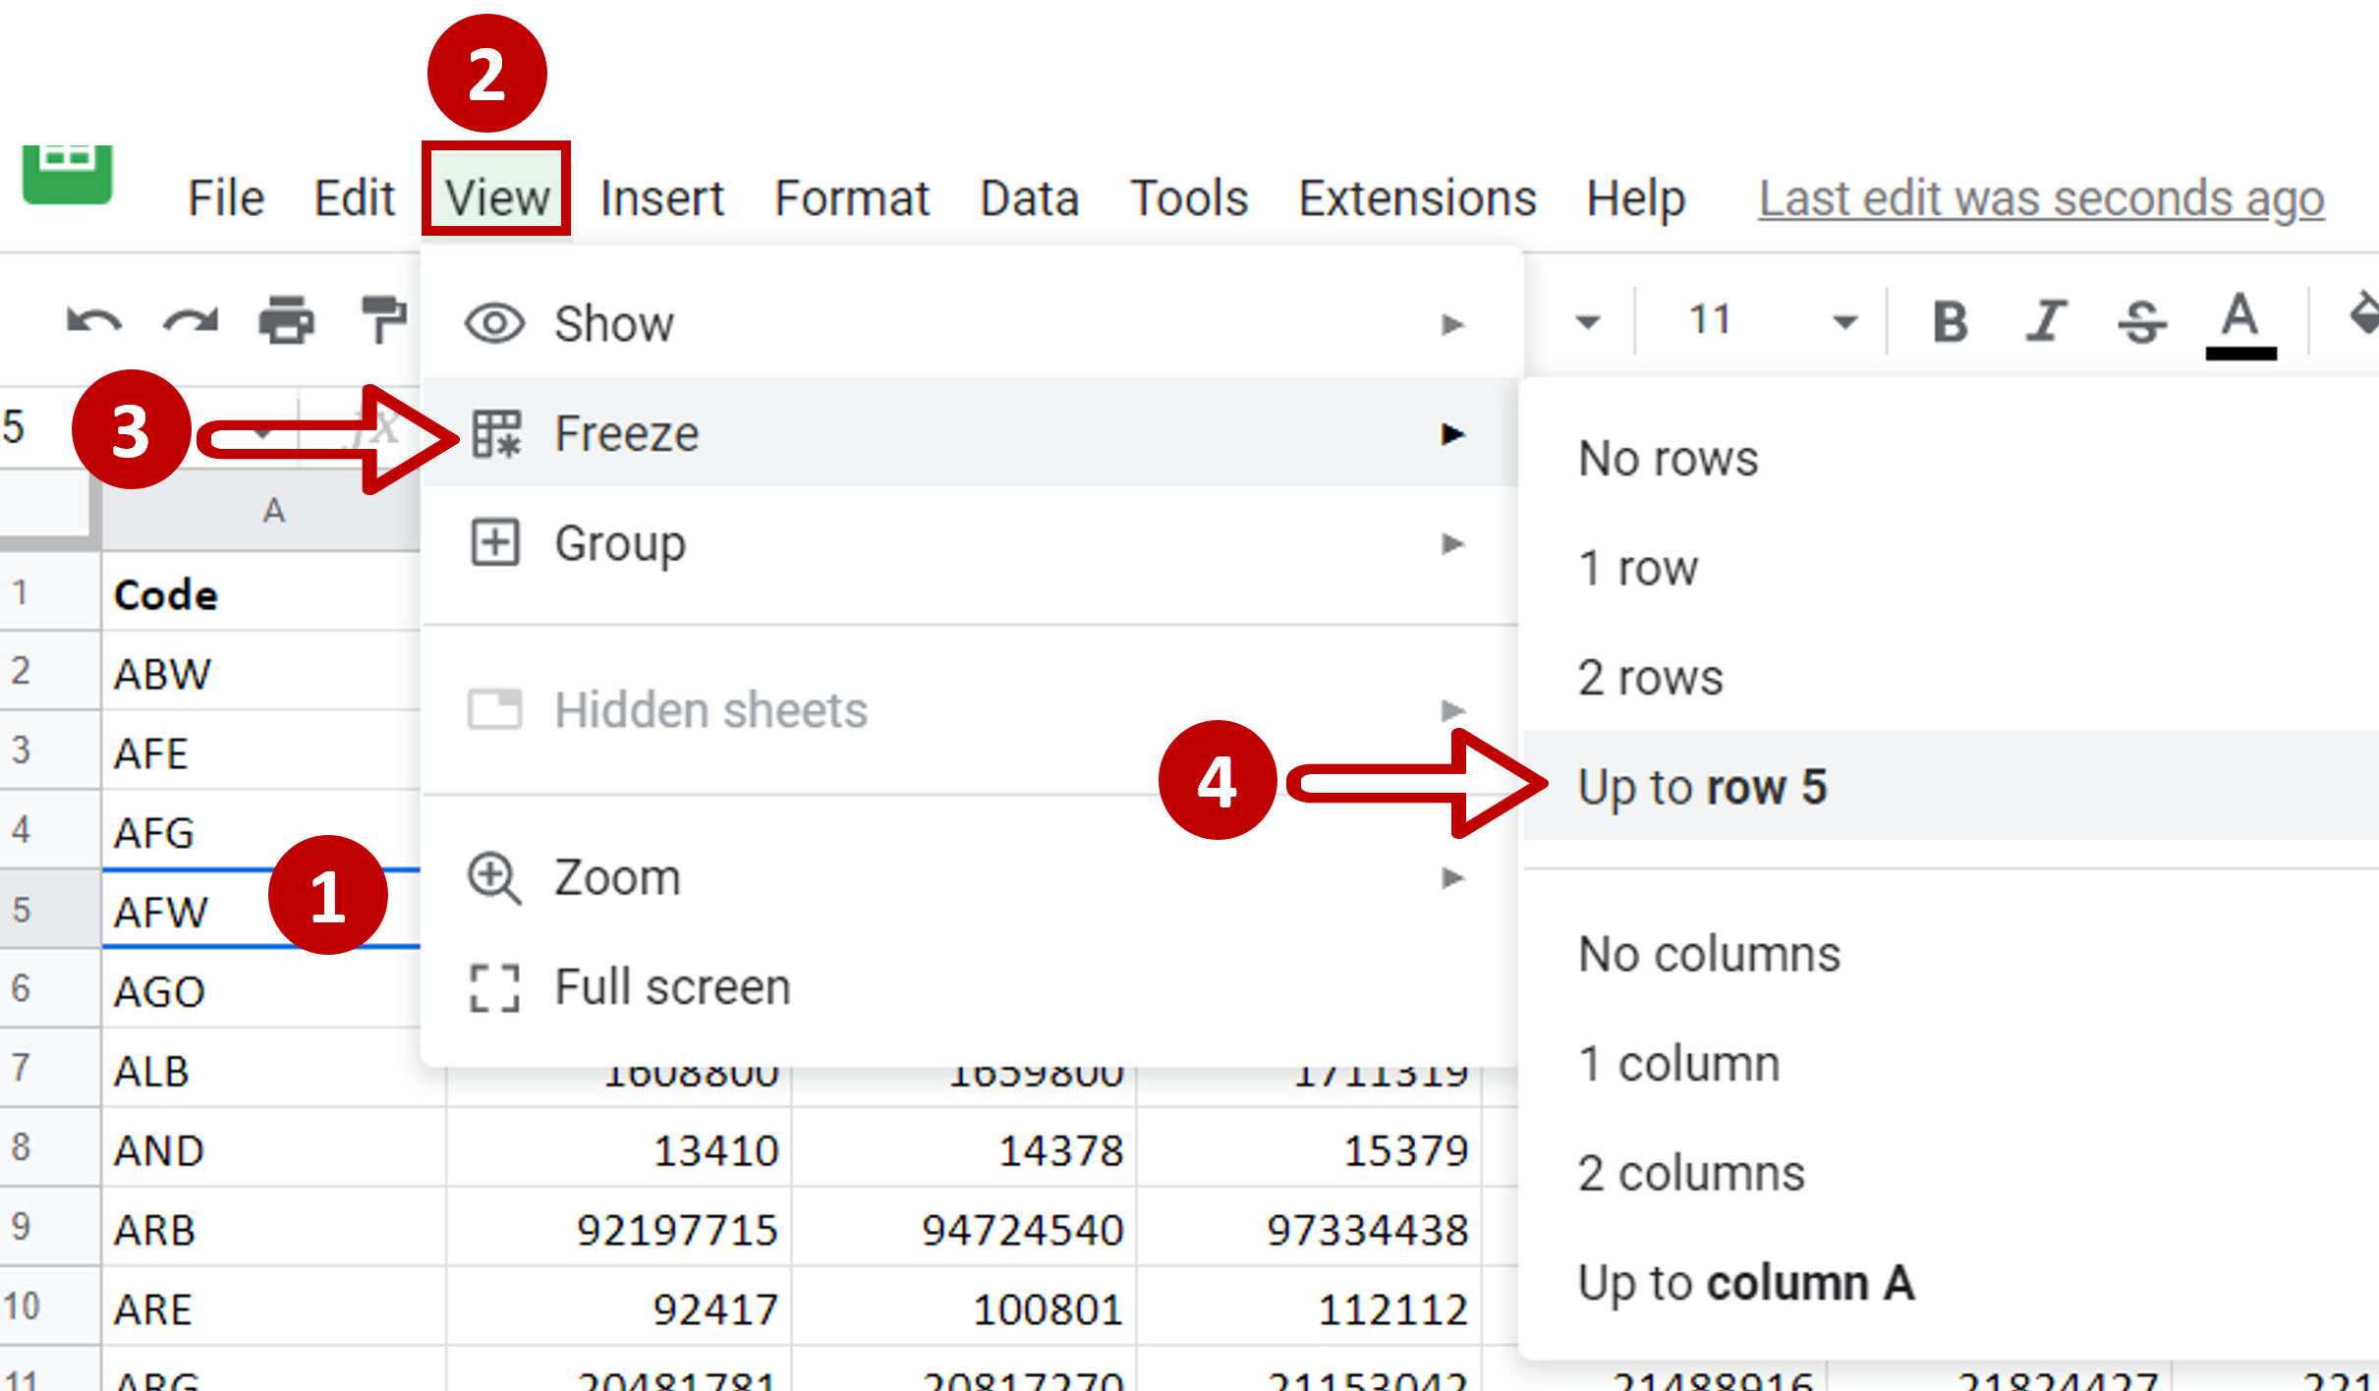Select row 5 header
The image size is (2379, 1391).
(x=49, y=909)
